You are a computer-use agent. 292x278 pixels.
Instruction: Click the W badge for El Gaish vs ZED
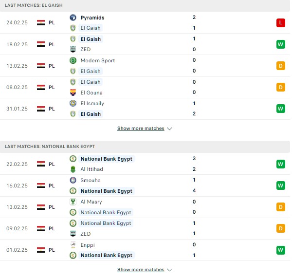point(281,44)
